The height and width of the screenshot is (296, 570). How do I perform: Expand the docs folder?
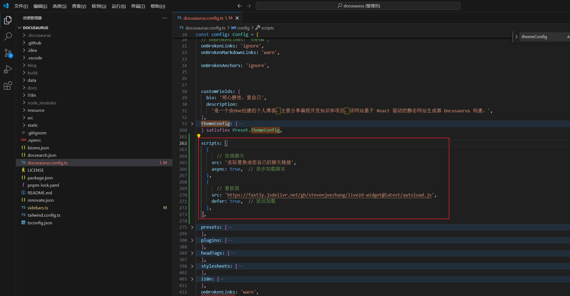(94, 88)
